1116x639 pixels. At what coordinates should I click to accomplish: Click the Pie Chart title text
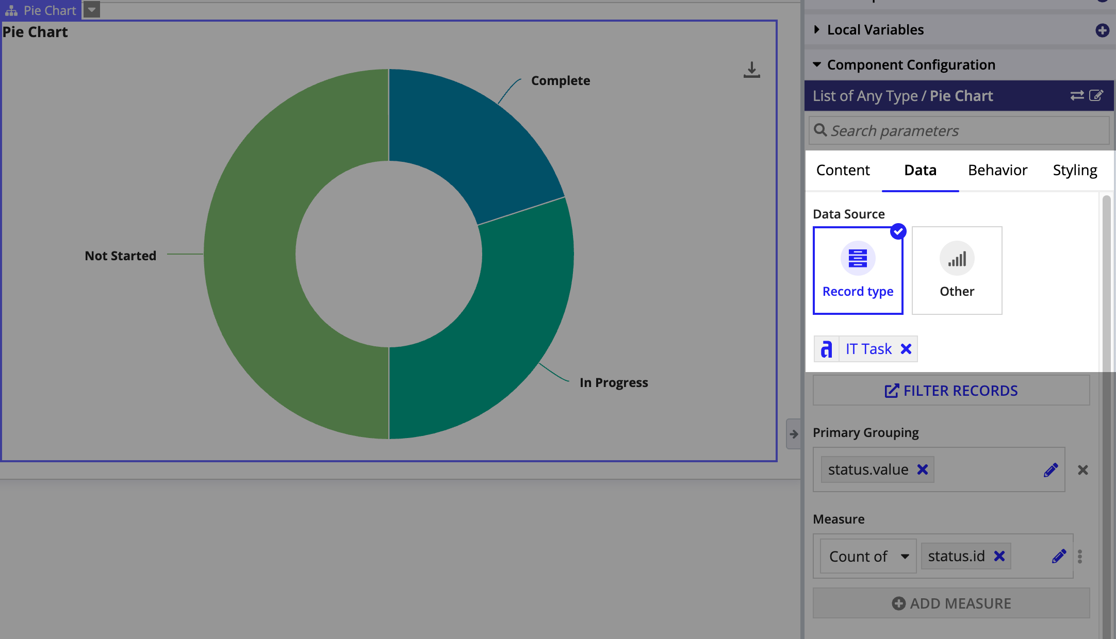coord(35,32)
